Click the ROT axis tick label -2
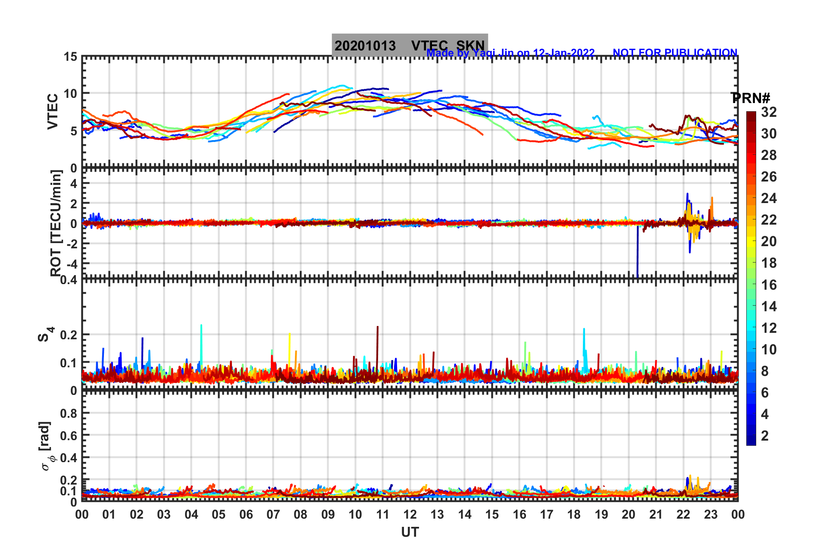Viewport: 820px width, 557px height. point(71,244)
